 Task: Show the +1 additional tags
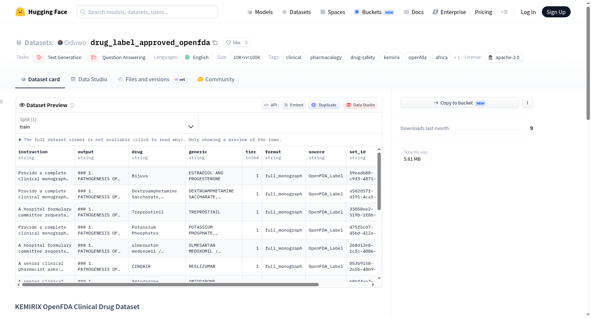pos(457,57)
